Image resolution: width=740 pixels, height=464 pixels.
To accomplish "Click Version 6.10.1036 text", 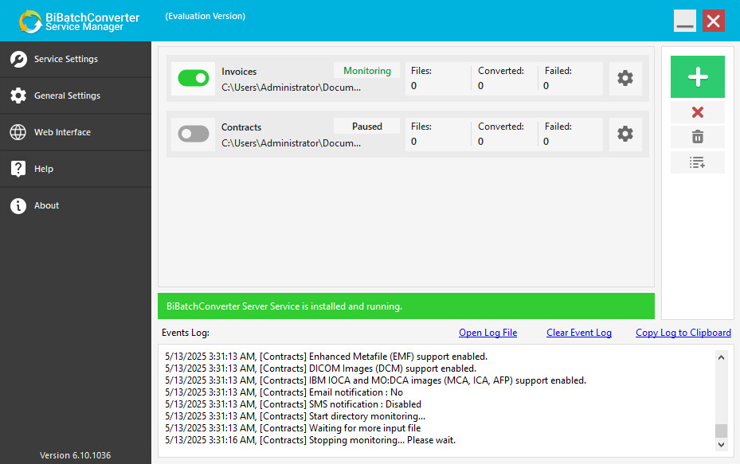I will [75, 455].
